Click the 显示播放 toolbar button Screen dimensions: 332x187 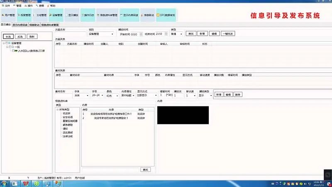point(72,15)
